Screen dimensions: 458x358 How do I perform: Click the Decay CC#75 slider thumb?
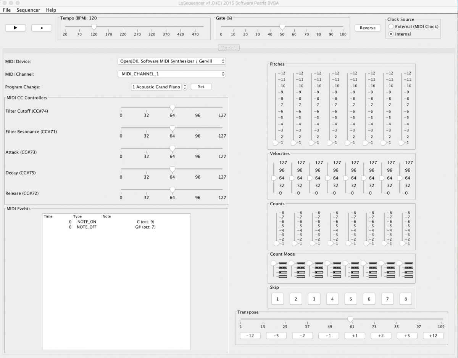(x=172, y=169)
